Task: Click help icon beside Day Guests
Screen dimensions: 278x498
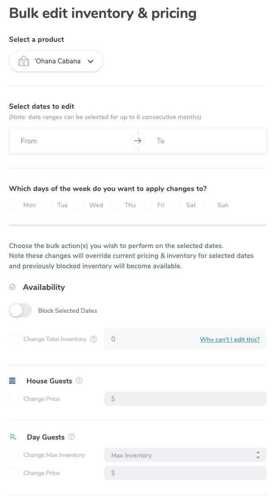Action: (x=72, y=437)
